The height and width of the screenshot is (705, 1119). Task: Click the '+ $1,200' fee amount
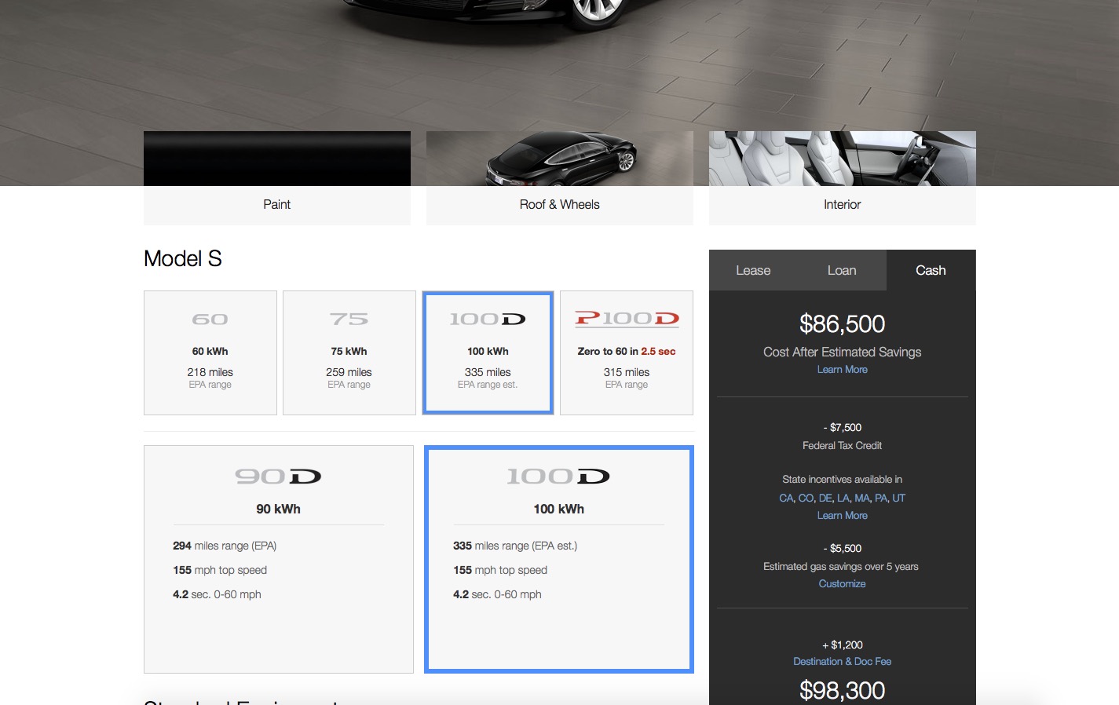pos(842,645)
